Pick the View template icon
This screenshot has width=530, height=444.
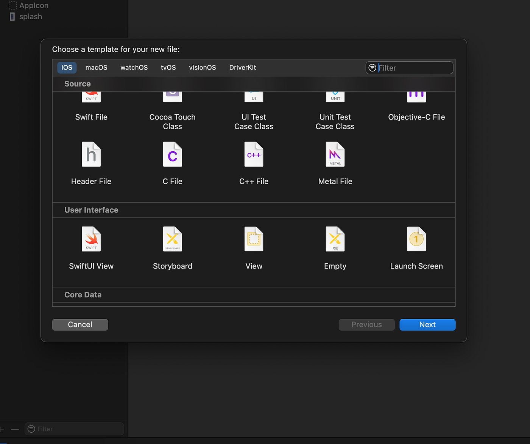click(254, 239)
